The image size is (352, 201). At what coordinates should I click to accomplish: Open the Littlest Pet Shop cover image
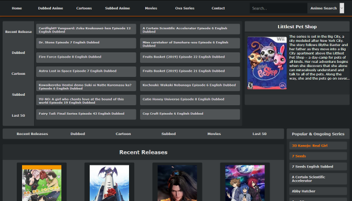coord(267,63)
